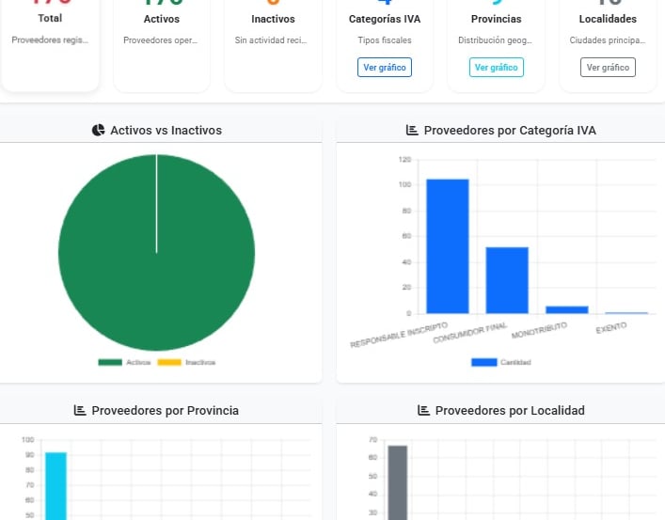Click the 'Provincias' card label

[497, 19]
